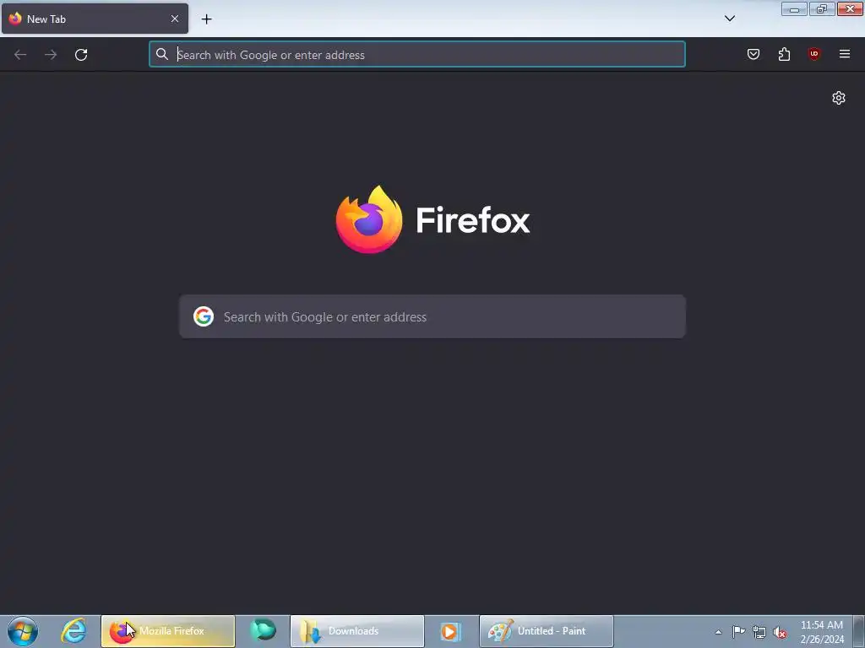The width and height of the screenshot is (865, 648).
Task: Open the Windows Start menu
Action: pos(23,631)
